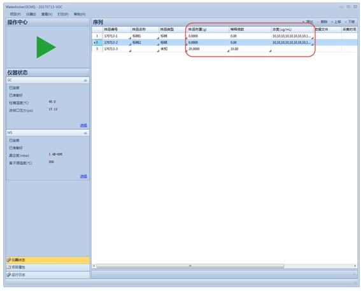Image resolution: width=361 pixels, height=291 pixels.
Task: Open the MS details link
Action: click(x=83, y=176)
